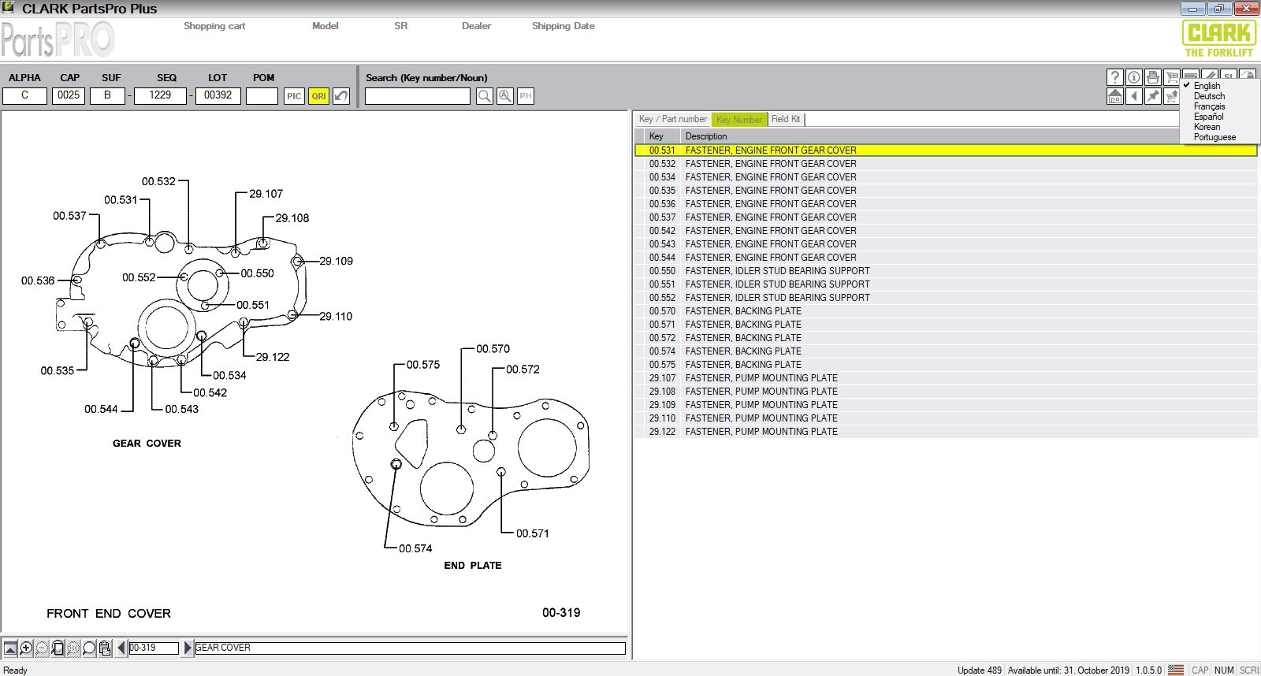
Task: Select row 00.550 Idler Stud Bearing Support
Action: [777, 271]
